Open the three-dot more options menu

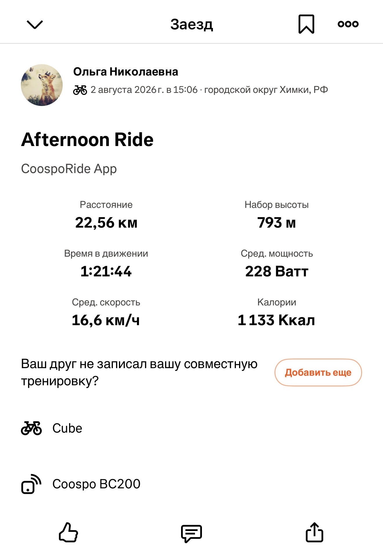(348, 24)
